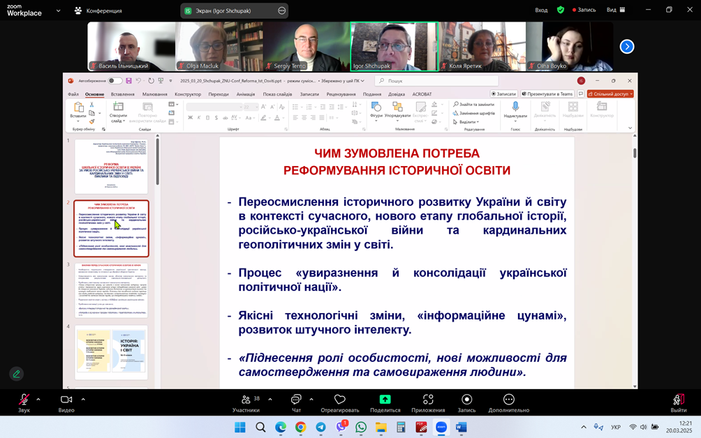Click the Поделиться share screen icon
Image resolution: width=701 pixels, height=438 pixels.
click(385, 400)
